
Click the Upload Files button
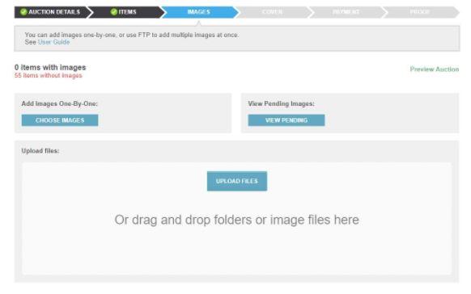pos(237,181)
